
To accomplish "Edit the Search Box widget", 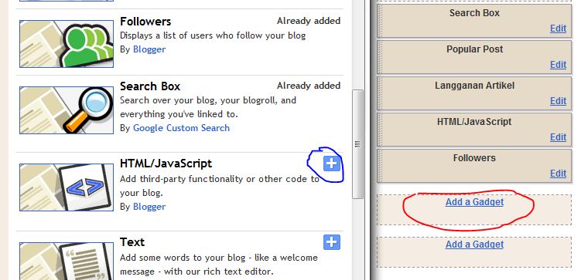I will coord(558,29).
